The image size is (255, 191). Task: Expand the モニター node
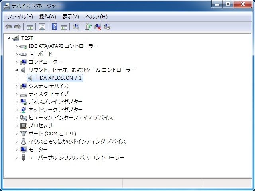(x=16, y=150)
